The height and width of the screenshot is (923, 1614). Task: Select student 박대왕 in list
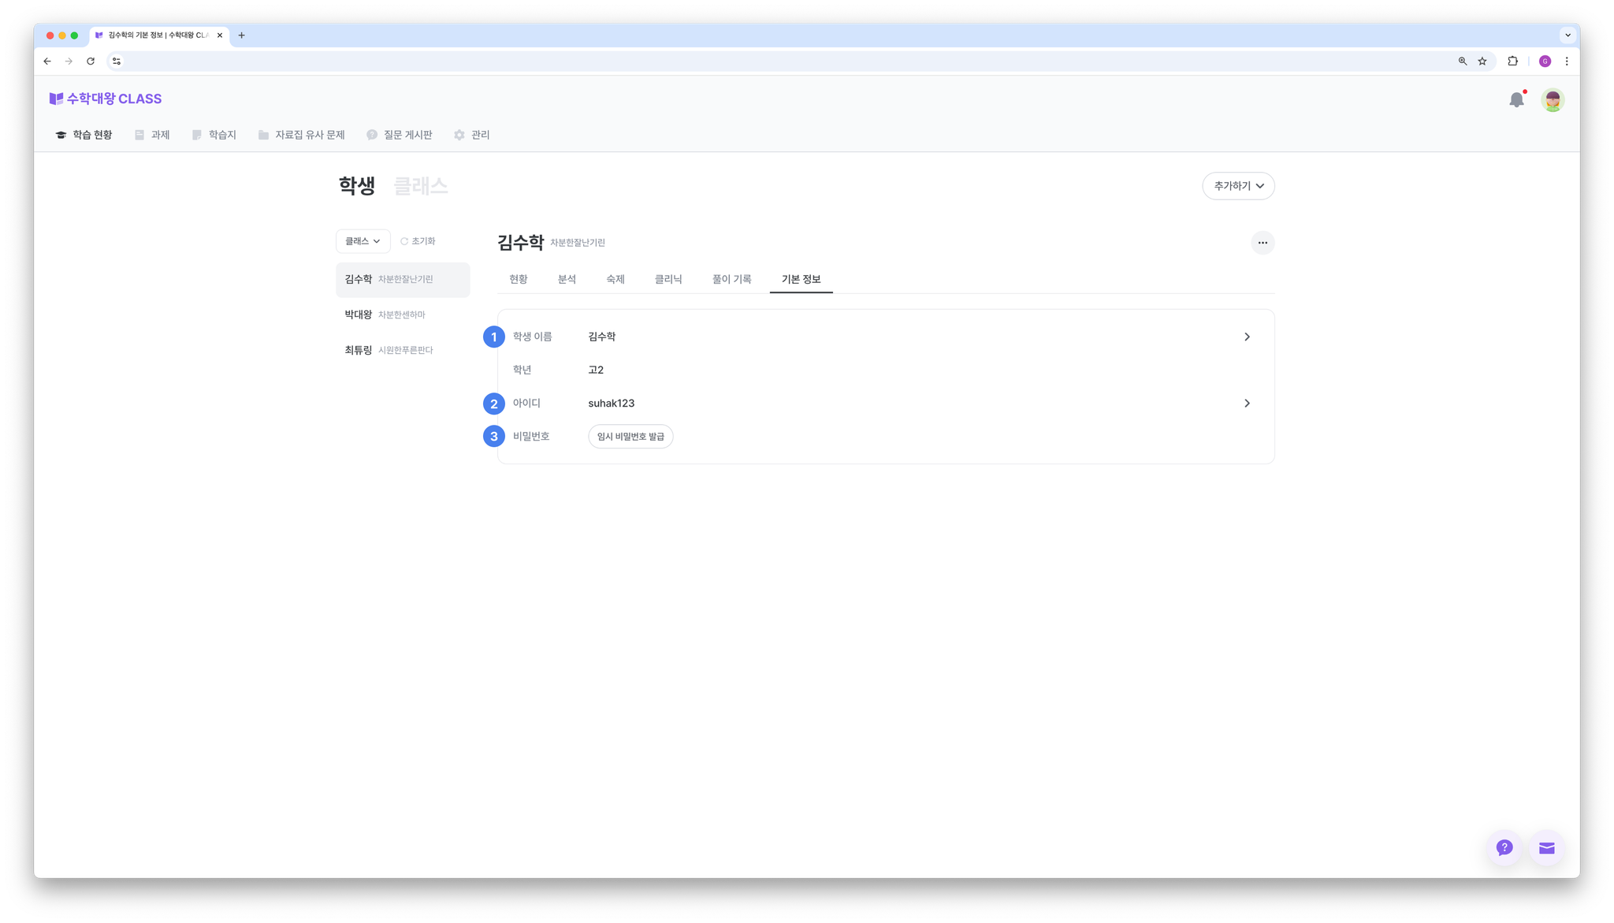point(403,315)
